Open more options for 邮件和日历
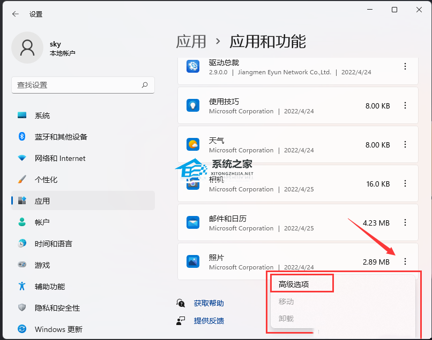 pos(405,222)
